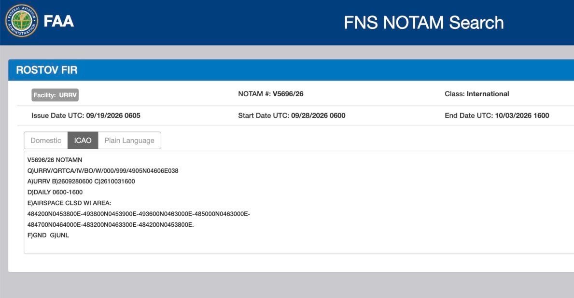Click the D)DAILY 0600-1600 line
Screen dimensions: 574x298
(x=55, y=192)
